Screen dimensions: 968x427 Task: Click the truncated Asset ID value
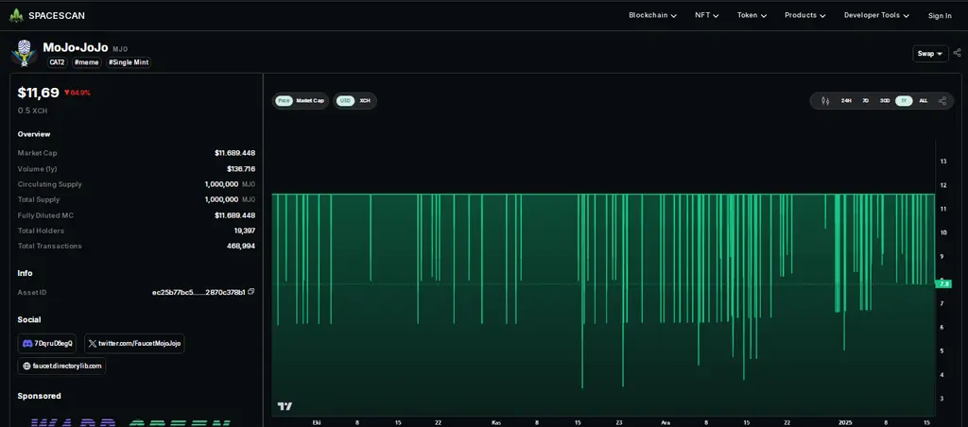tap(199, 292)
